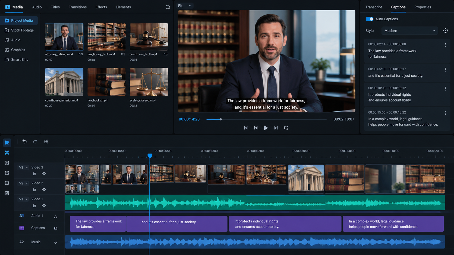454x255 pixels.
Task: Open the caption Style dropdown set to Modern
Action: 410,31
